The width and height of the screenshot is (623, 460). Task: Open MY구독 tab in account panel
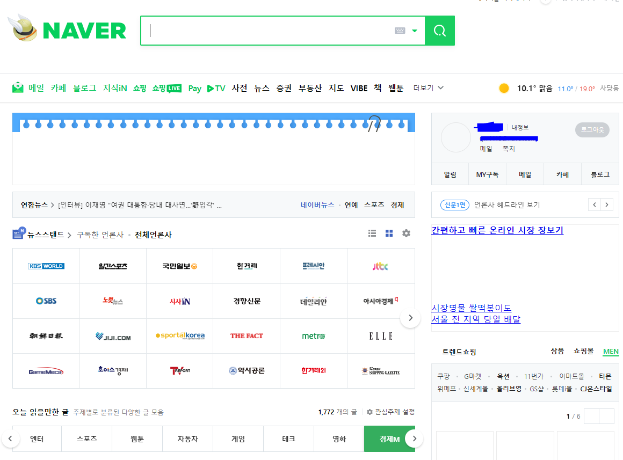pos(487,174)
